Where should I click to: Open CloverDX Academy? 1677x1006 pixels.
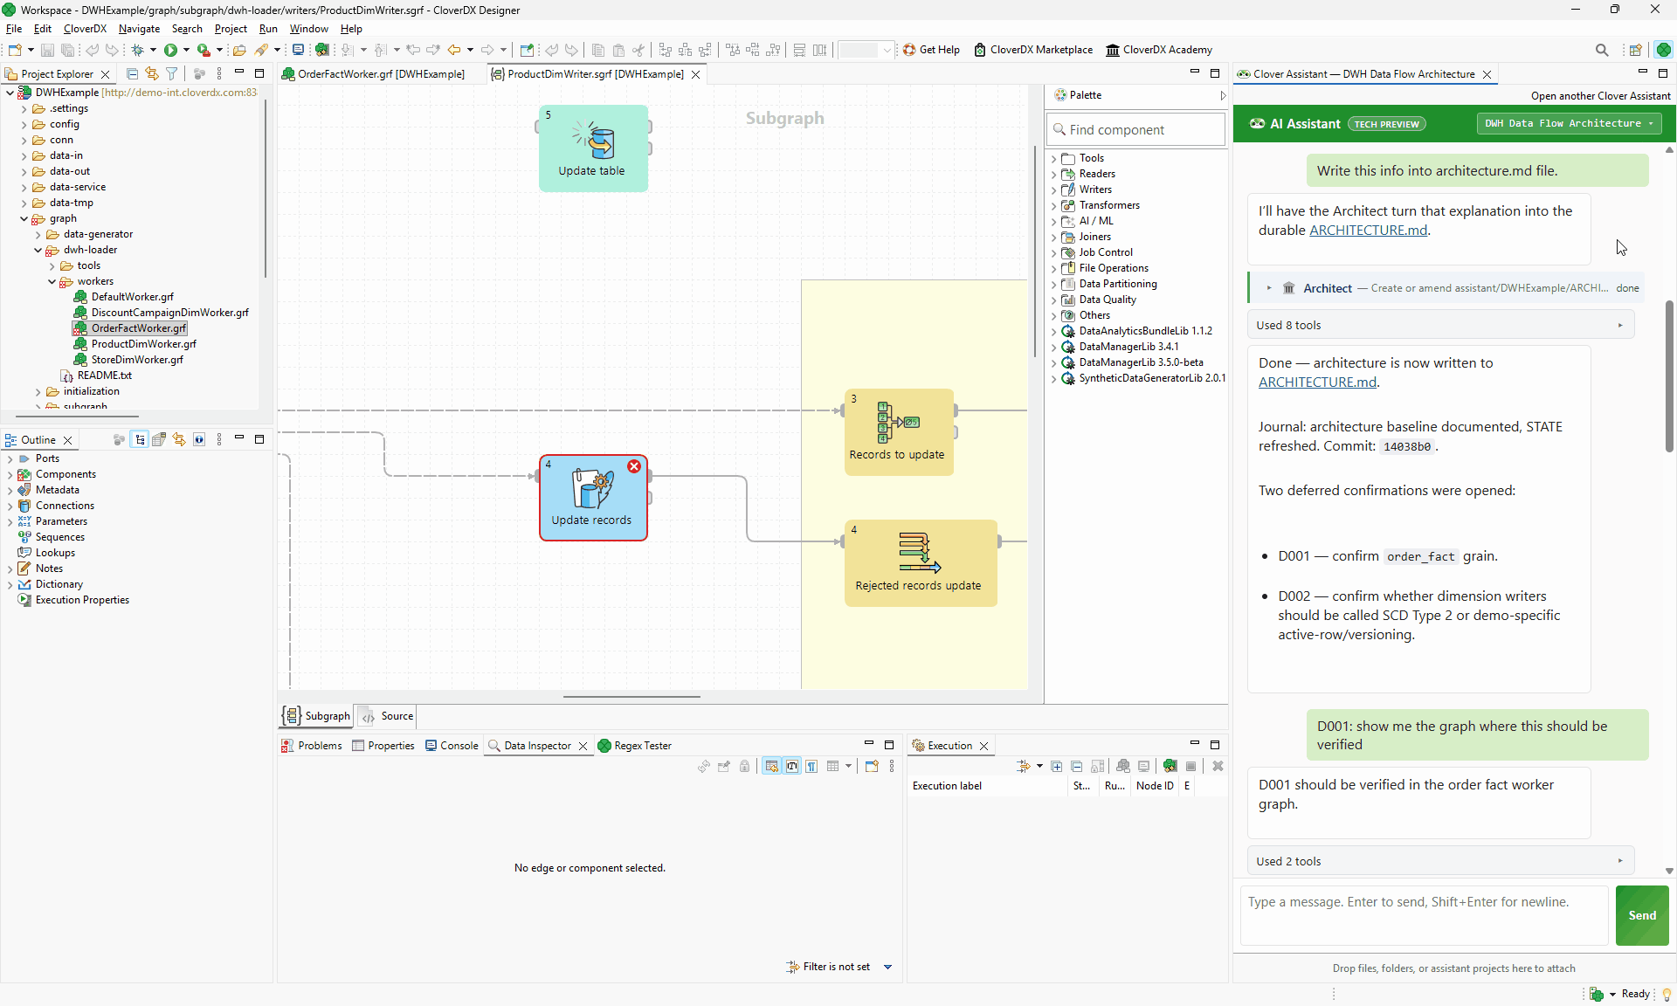point(1159,50)
